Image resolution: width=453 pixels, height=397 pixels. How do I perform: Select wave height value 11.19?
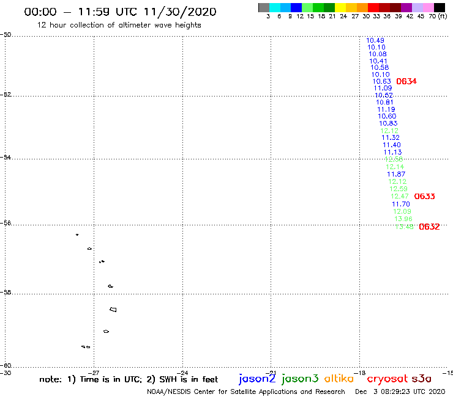tap(386, 109)
